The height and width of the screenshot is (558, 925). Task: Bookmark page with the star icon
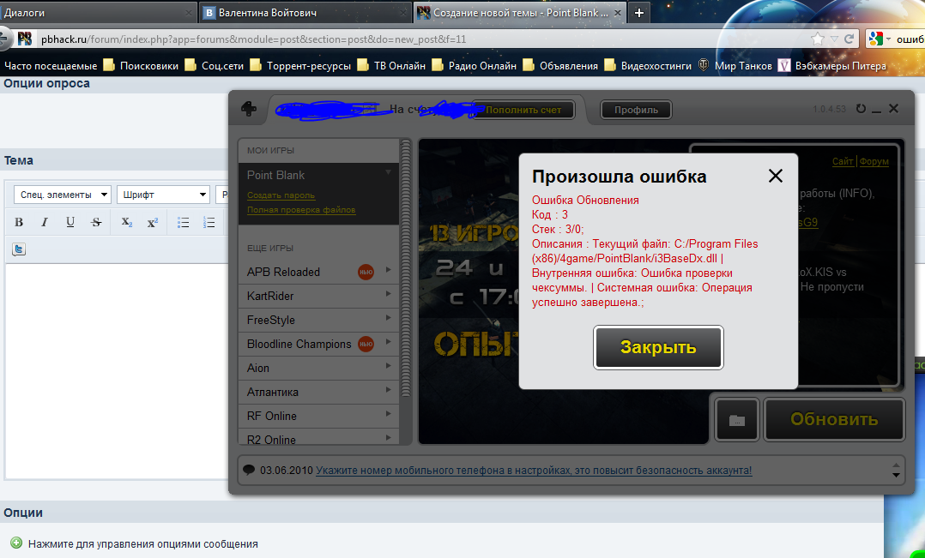point(818,39)
